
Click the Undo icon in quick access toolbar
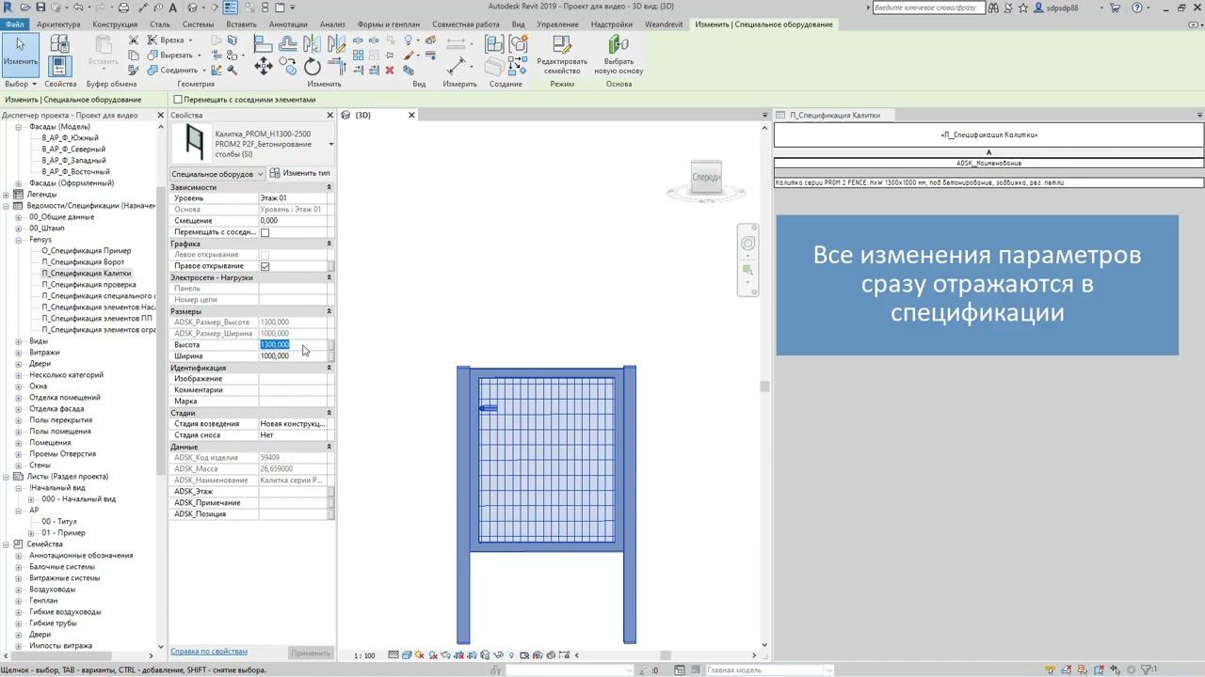tap(76, 8)
